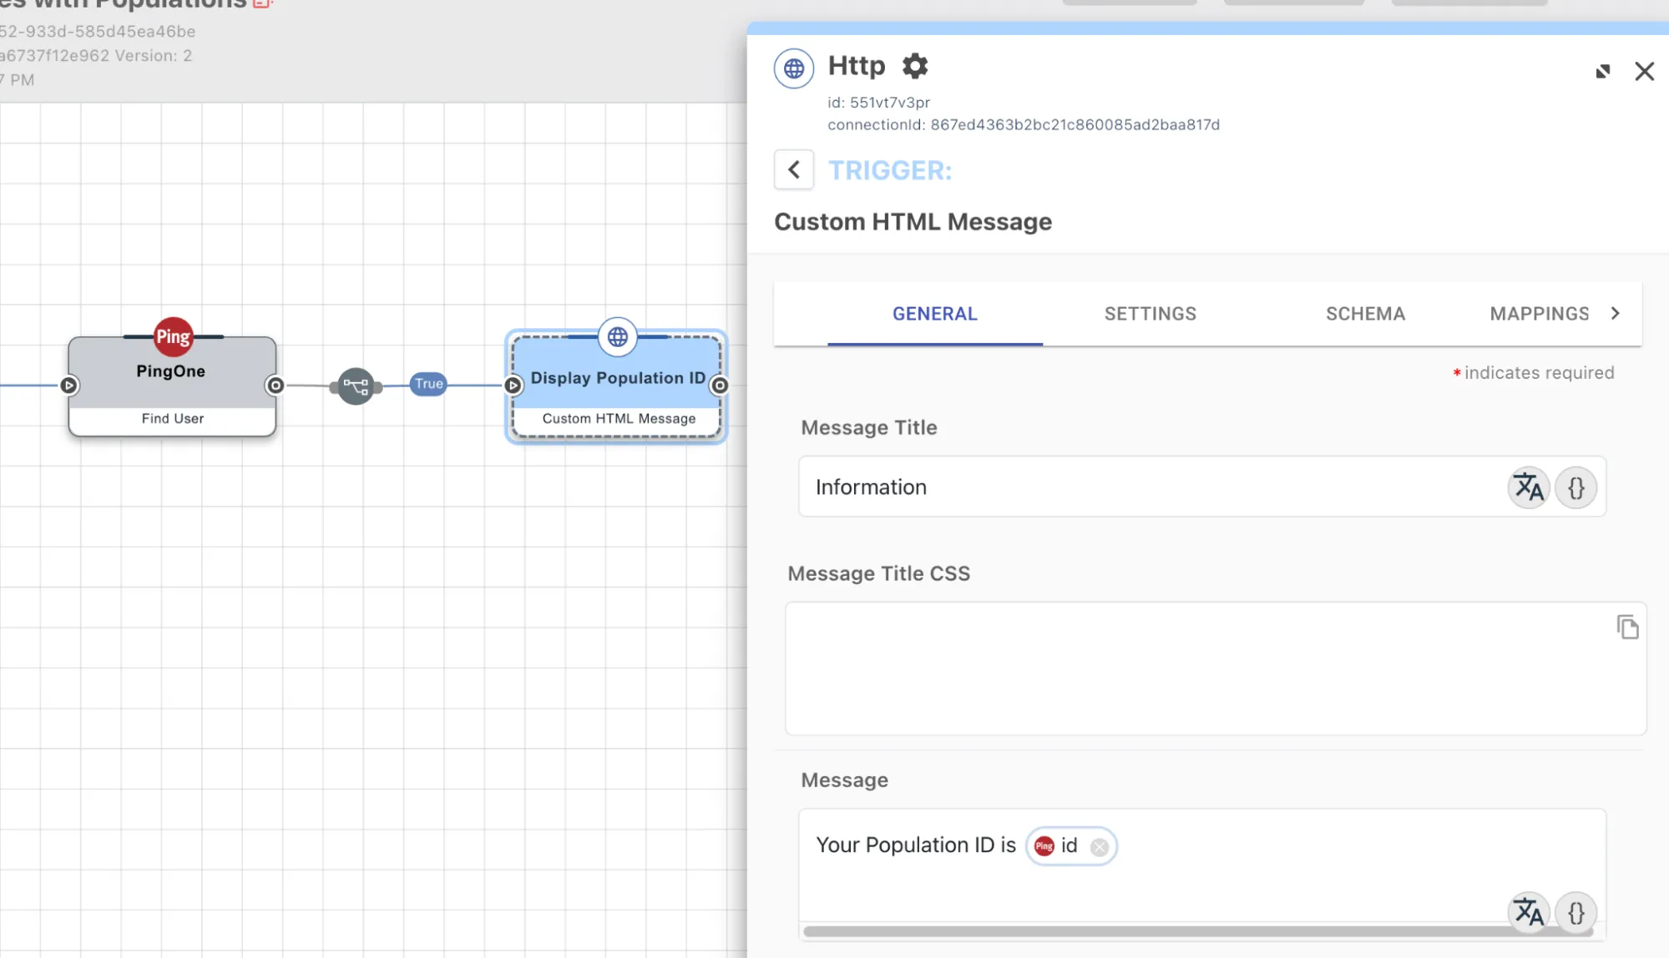
Task: Switch to the SCHEMA tab
Action: pyautogui.click(x=1366, y=314)
